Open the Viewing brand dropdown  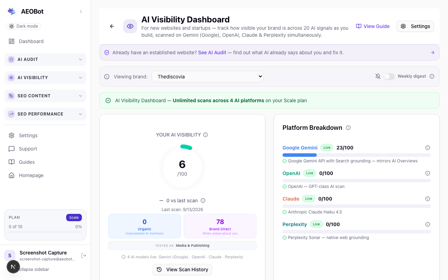click(208, 77)
